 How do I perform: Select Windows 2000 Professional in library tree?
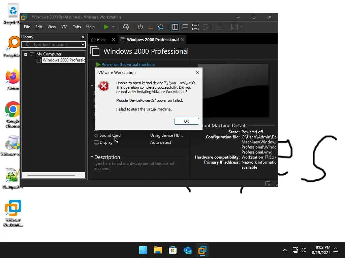[x=64, y=60]
